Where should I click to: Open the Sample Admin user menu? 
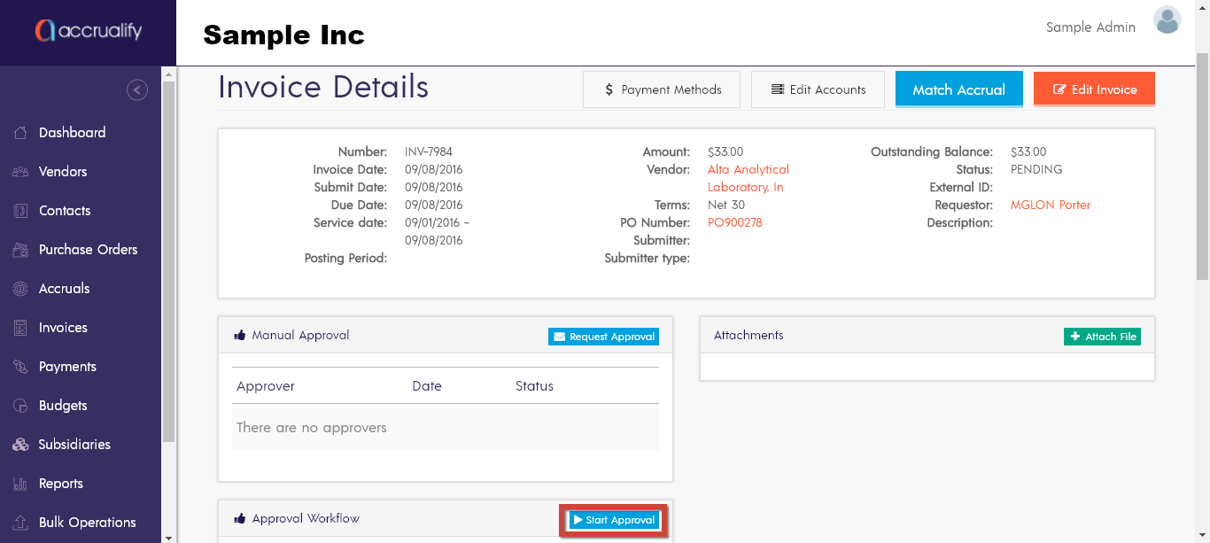point(1090,27)
